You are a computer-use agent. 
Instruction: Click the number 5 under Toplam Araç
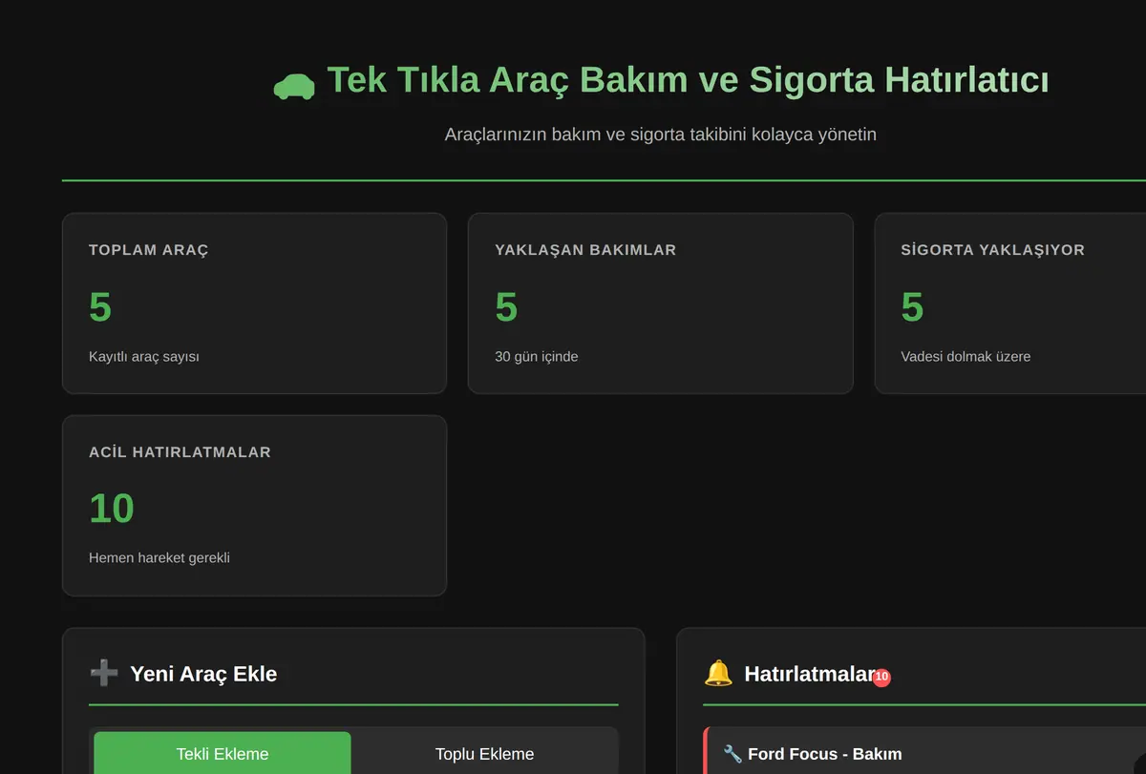(100, 307)
